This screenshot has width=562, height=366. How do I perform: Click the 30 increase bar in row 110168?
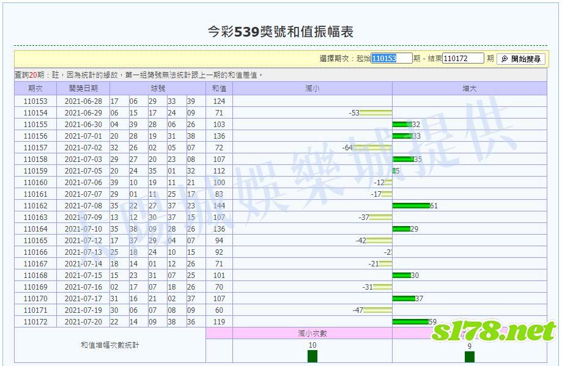click(x=402, y=276)
